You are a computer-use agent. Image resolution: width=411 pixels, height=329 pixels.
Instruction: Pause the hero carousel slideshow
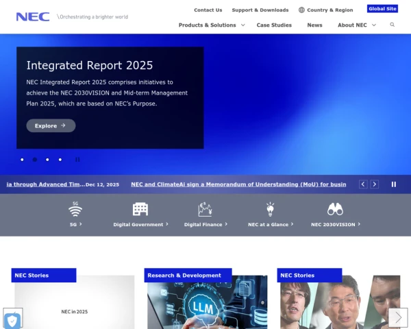[x=77, y=160]
